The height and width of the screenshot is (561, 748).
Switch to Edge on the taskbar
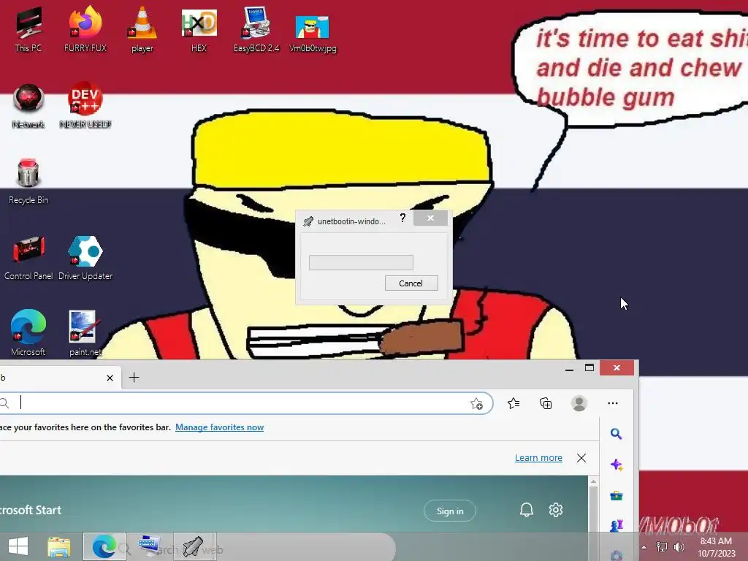tap(104, 546)
